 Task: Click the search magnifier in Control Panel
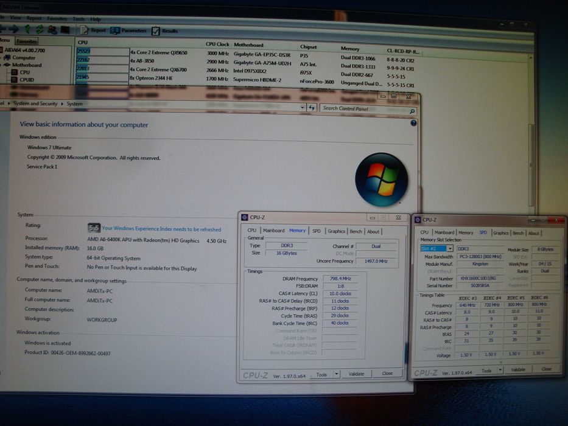click(x=412, y=111)
